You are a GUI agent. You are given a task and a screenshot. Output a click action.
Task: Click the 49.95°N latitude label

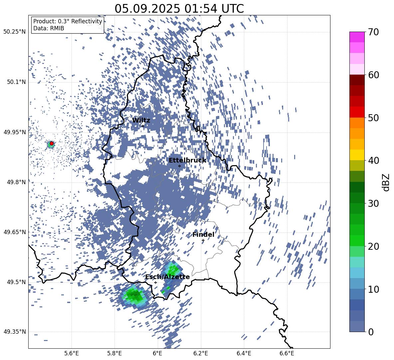tap(15, 132)
